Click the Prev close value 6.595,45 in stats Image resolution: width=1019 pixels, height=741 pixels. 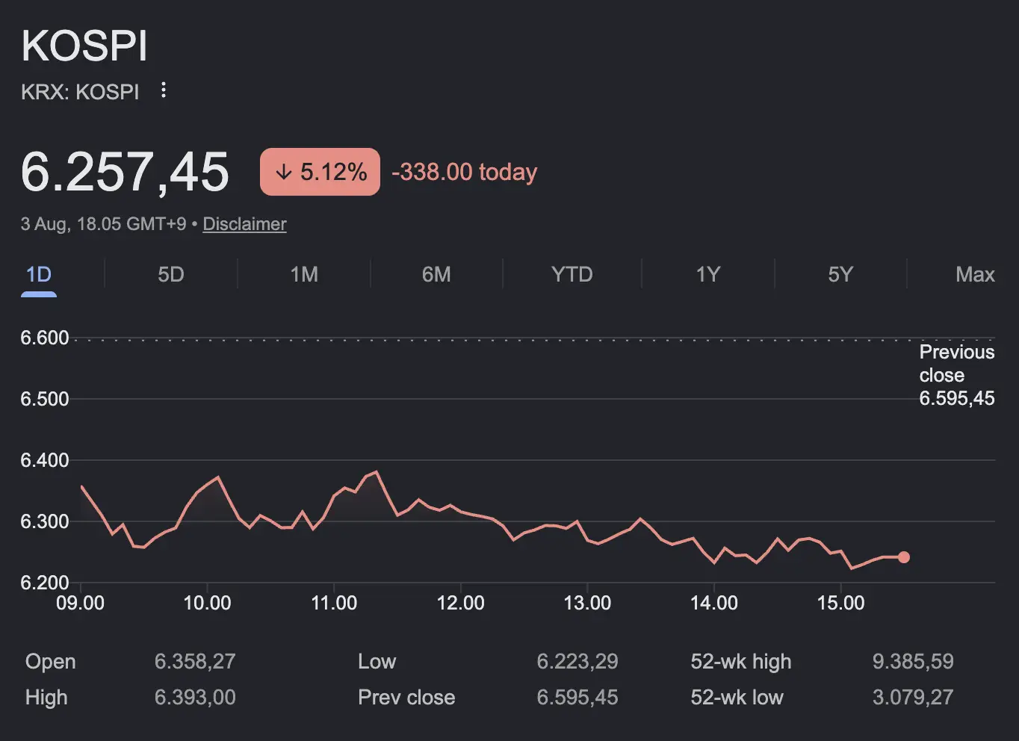[577, 698]
